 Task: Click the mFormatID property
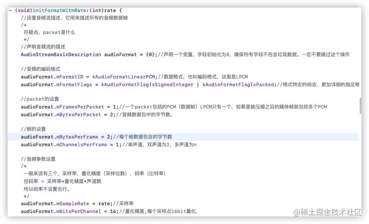70,77
